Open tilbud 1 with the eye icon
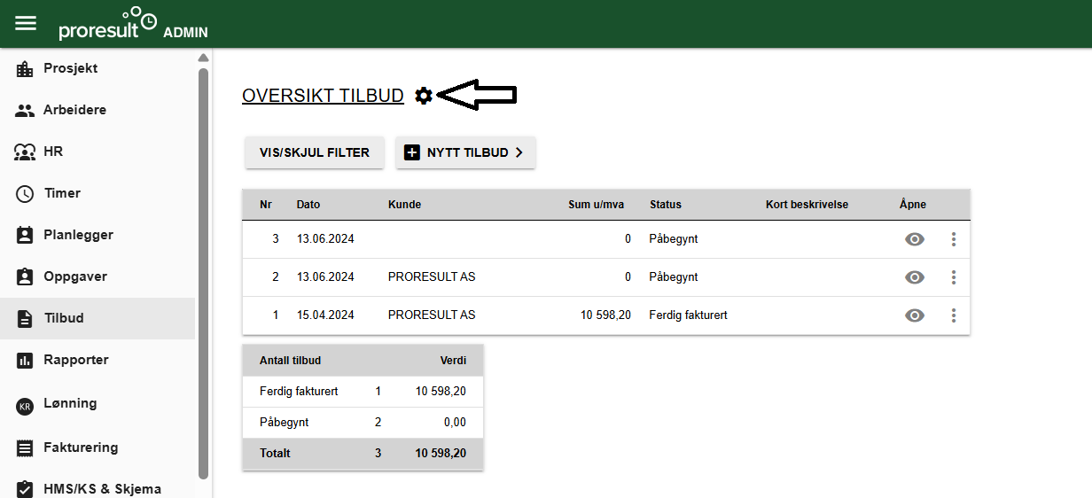The height and width of the screenshot is (498, 1092). click(915, 315)
